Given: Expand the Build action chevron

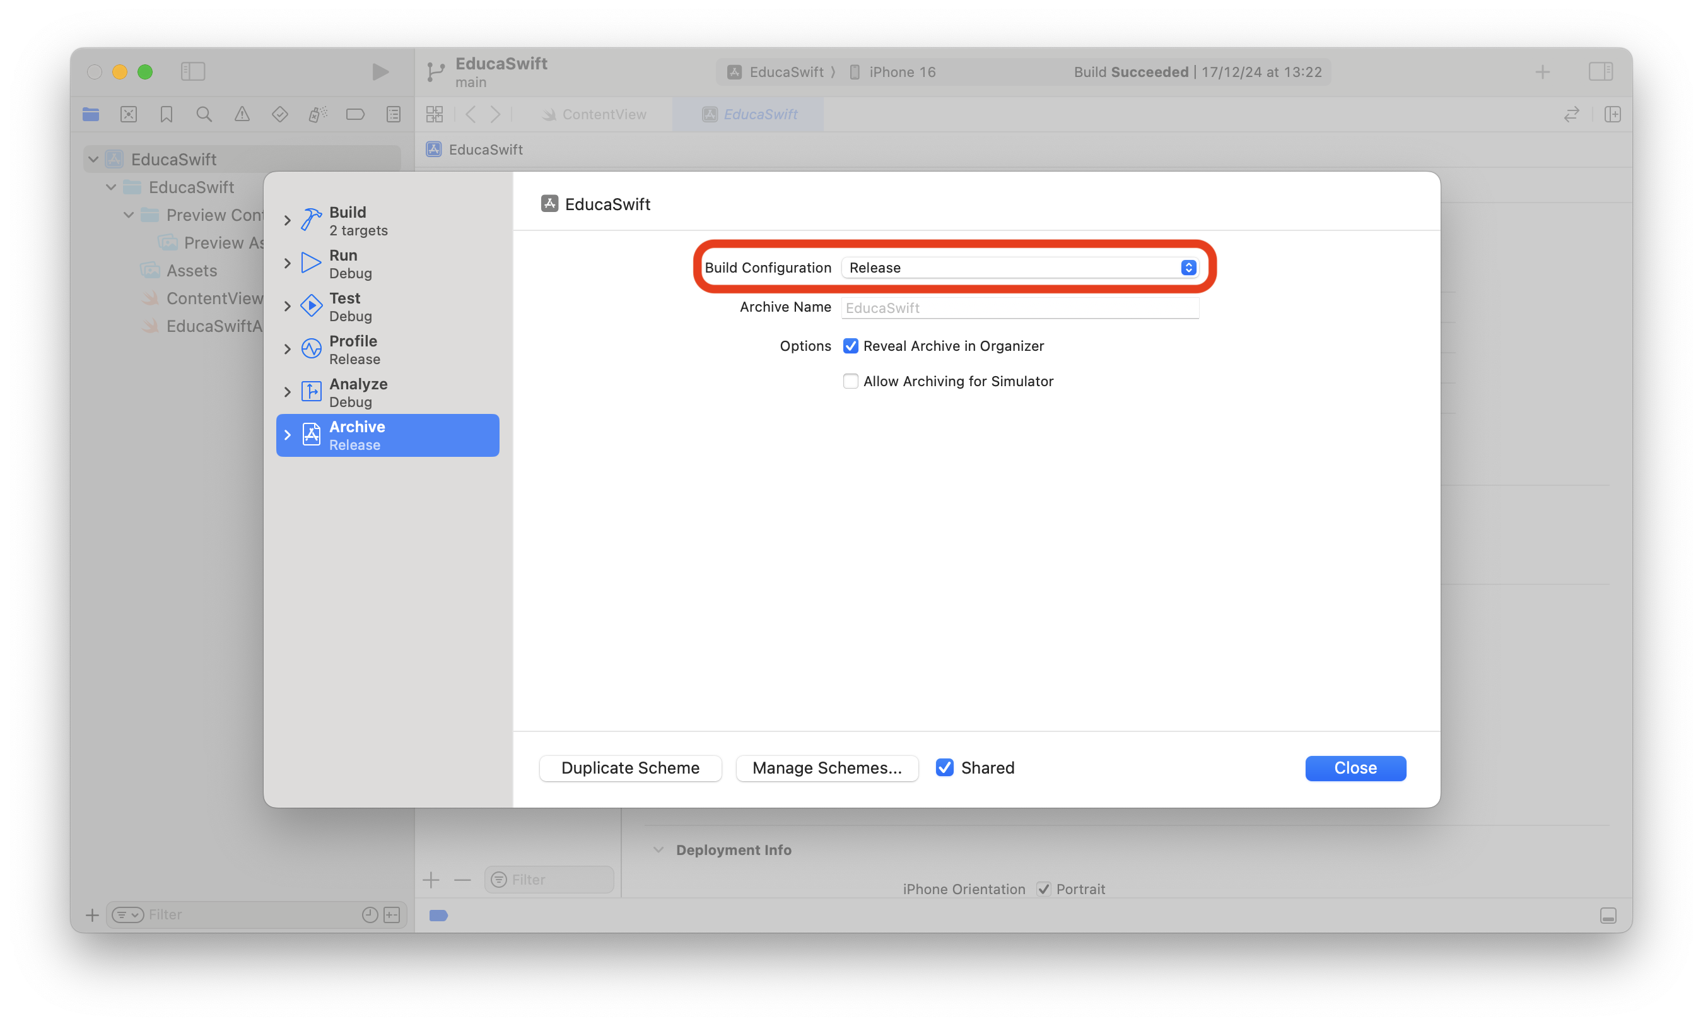Looking at the screenshot, I should [x=288, y=221].
